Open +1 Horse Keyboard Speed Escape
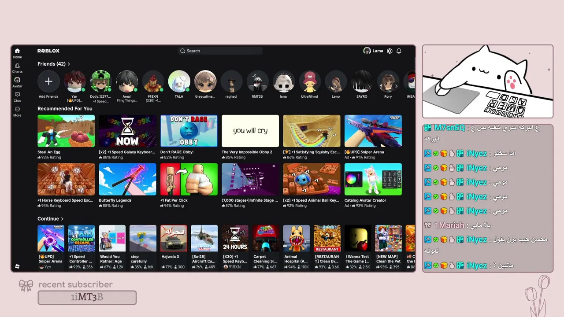564x317 pixels. pos(66,179)
